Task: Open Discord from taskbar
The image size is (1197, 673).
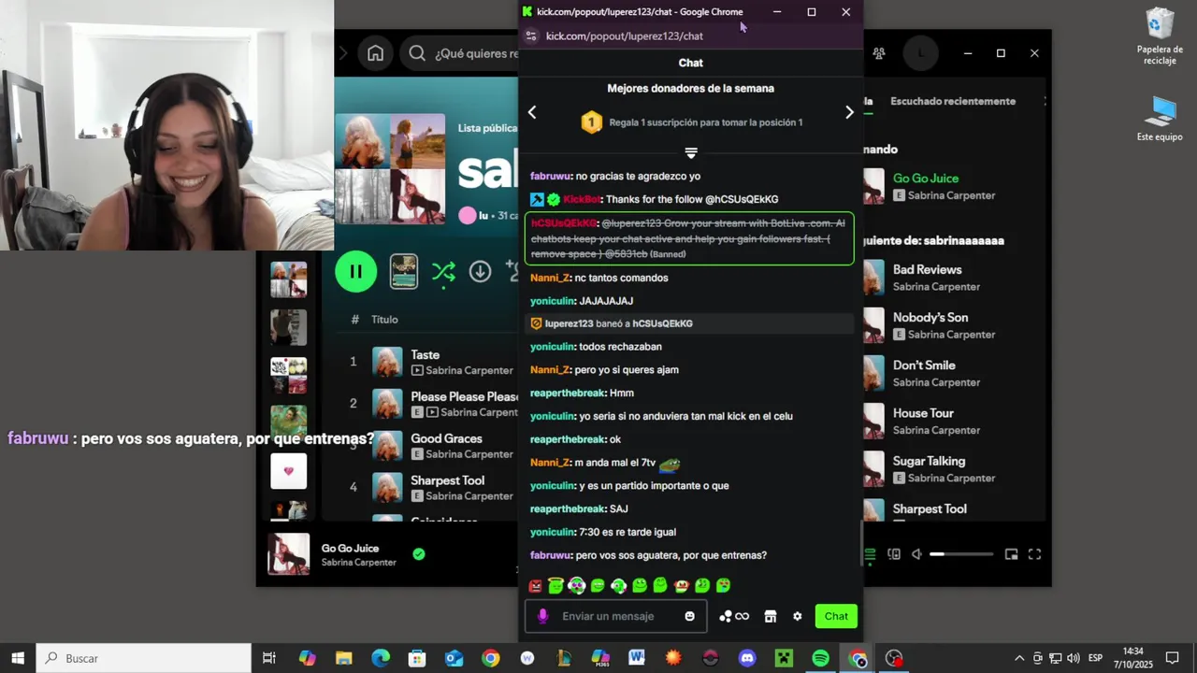Action: [x=747, y=658]
